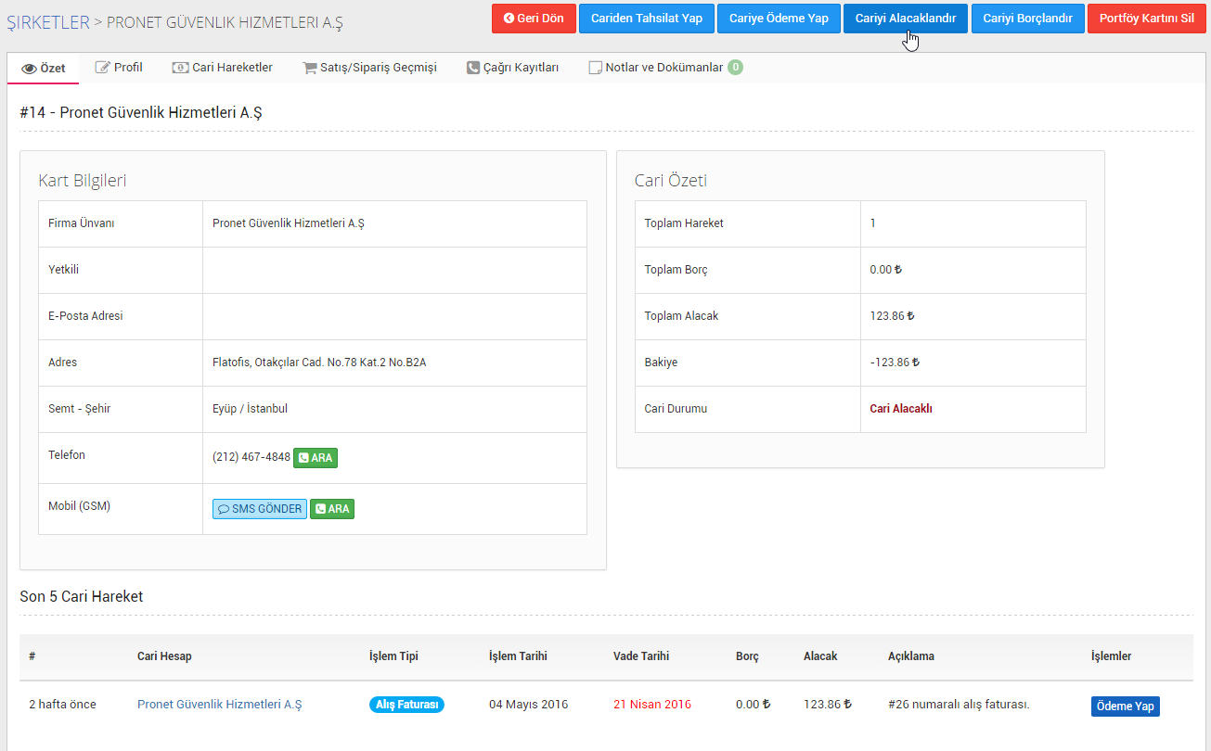The width and height of the screenshot is (1211, 751).
Task: Click the due date 21 Nisan 2016
Action: click(x=652, y=705)
